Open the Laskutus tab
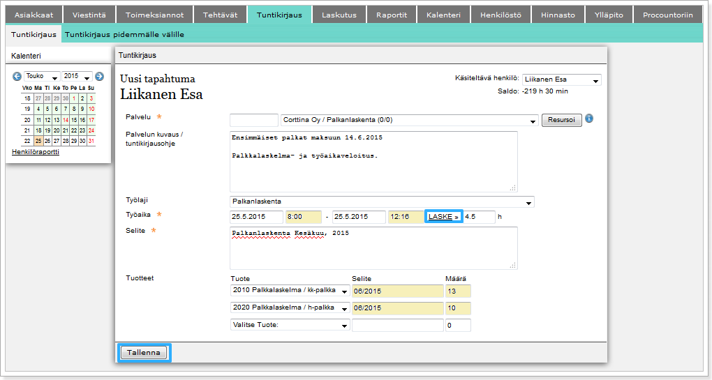Image resolution: width=712 pixels, height=380 pixels. 339,15
